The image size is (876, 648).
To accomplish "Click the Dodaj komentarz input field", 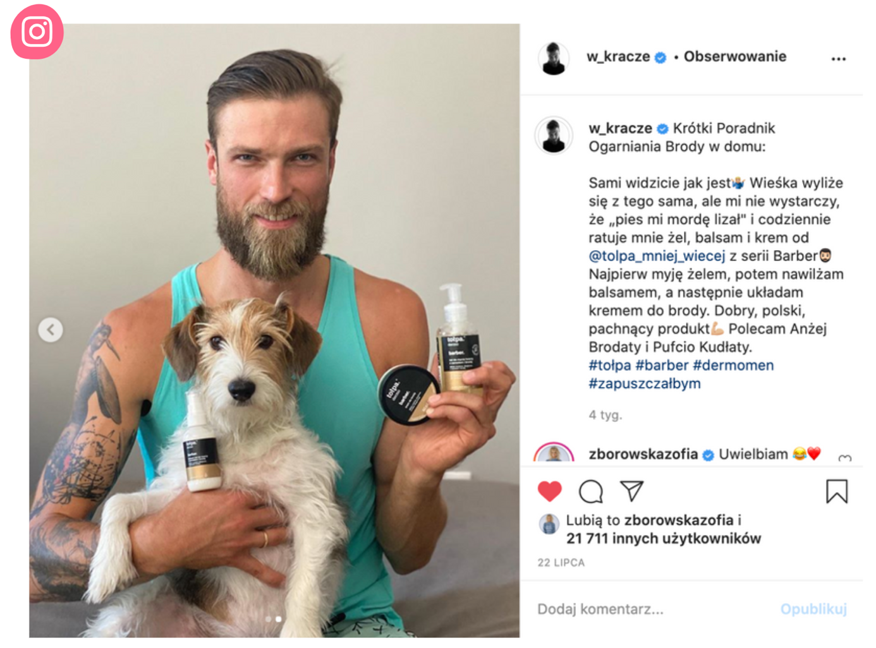I will (x=651, y=609).
